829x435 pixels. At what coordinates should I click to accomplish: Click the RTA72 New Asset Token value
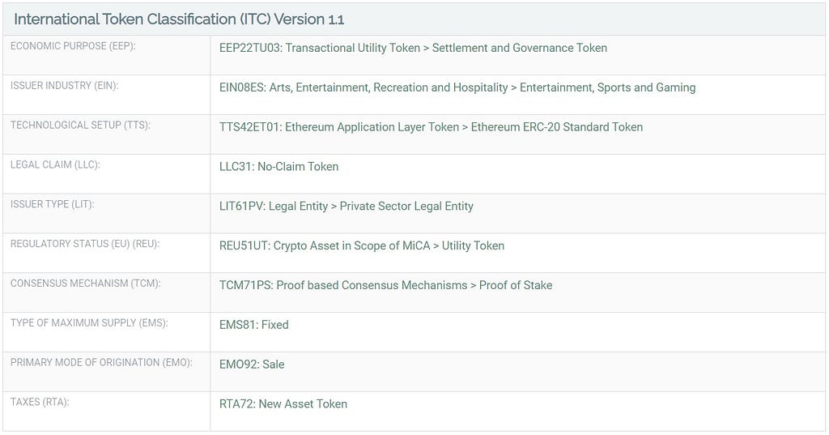click(283, 404)
